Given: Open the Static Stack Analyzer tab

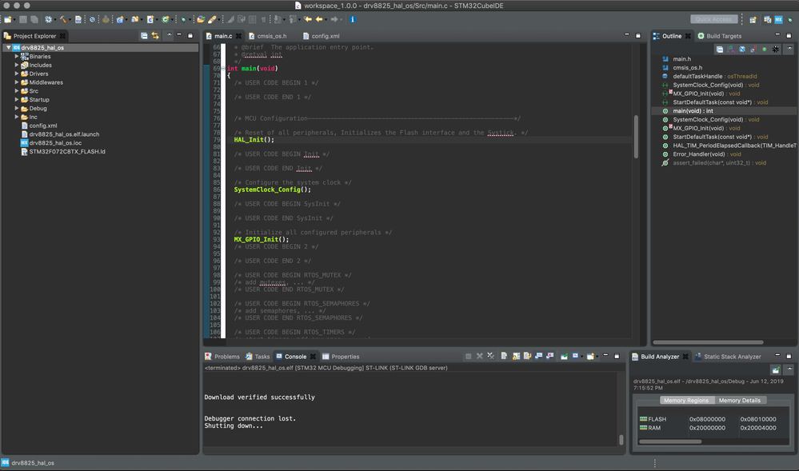Looking at the screenshot, I should click(x=728, y=357).
